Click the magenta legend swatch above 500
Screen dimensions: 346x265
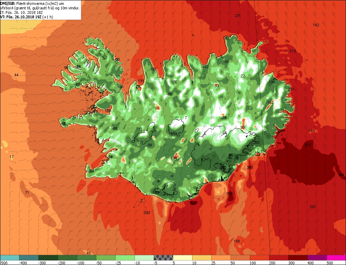tap(336, 257)
